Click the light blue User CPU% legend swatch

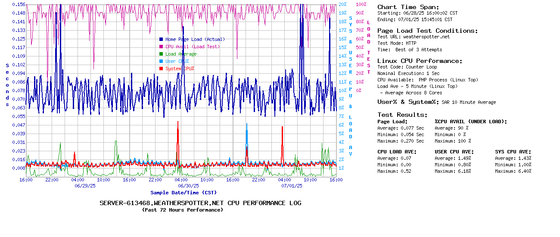tap(161, 61)
